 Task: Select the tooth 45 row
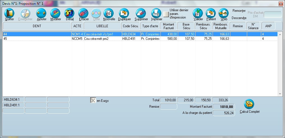coord(36,39)
